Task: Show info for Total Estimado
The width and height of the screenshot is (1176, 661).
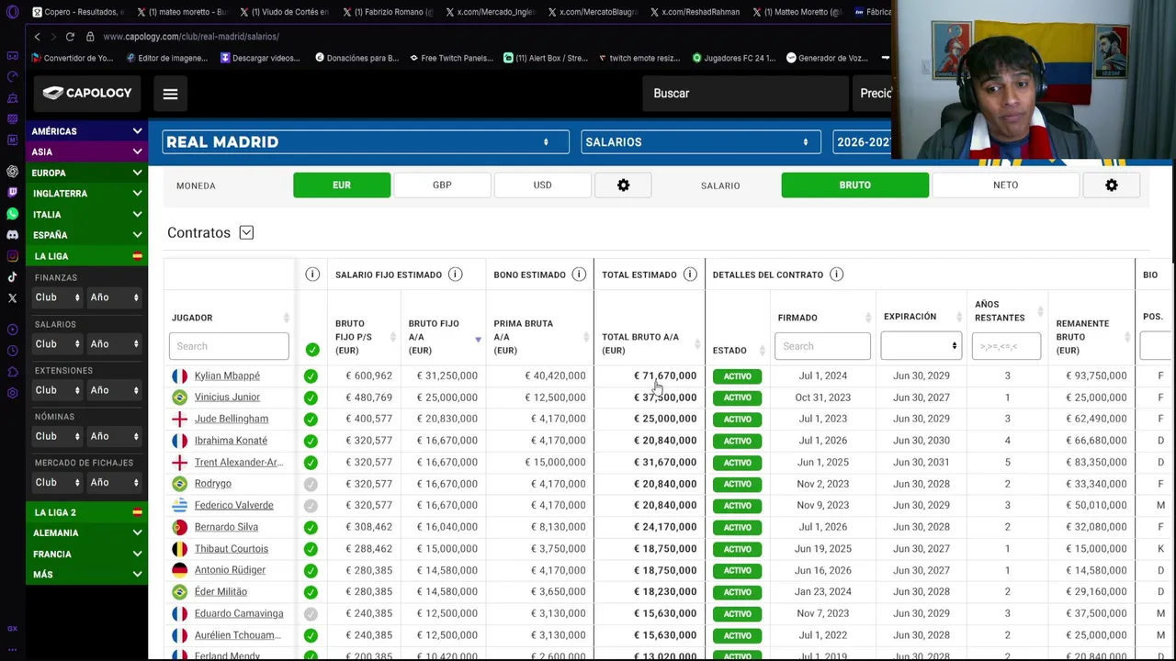Action: (x=689, y=274)
